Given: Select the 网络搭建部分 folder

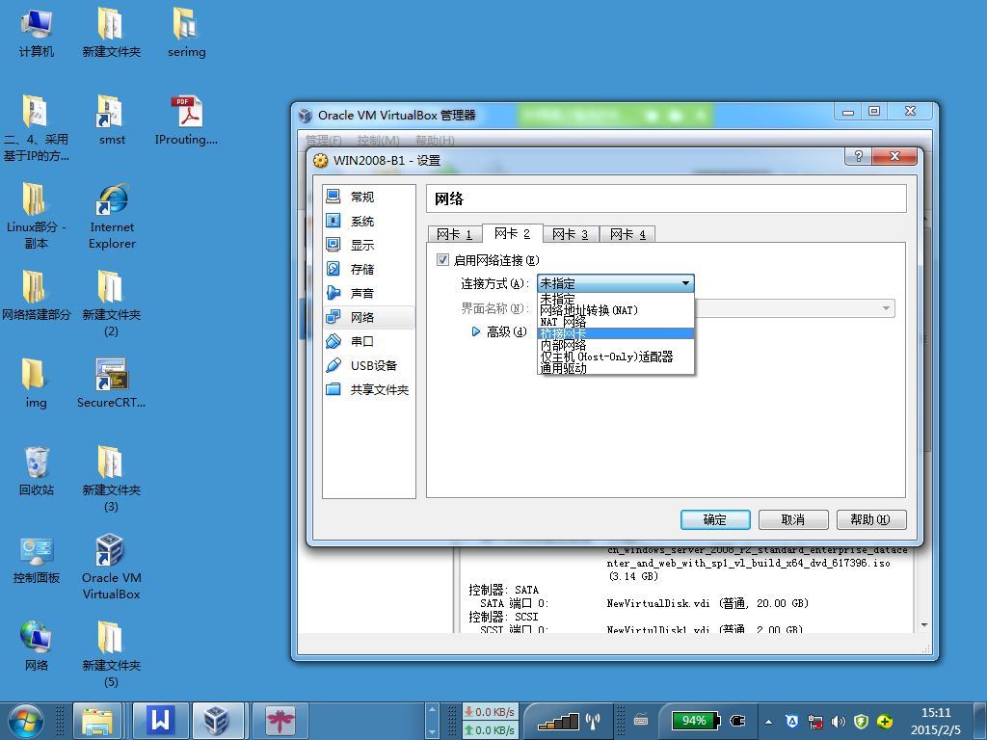Looking at the screenshot, I should [x=36, y=296].
